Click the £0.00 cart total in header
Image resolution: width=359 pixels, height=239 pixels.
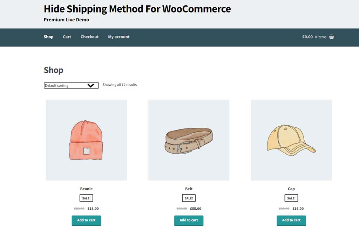[307, 37]
